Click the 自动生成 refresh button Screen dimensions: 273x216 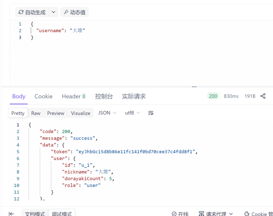pos(32,12)
